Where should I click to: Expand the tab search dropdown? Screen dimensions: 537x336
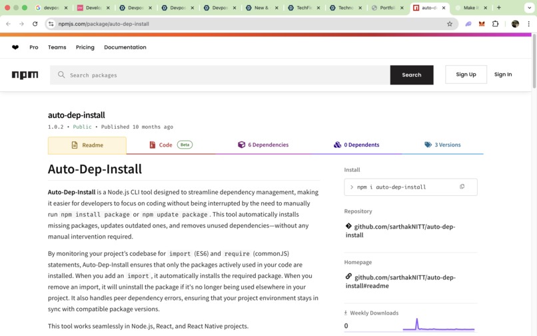[529, 7]
